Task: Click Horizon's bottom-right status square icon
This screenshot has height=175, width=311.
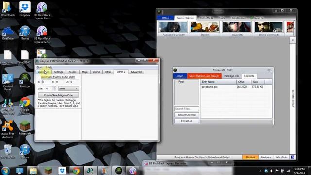Action: pos(293,157)
